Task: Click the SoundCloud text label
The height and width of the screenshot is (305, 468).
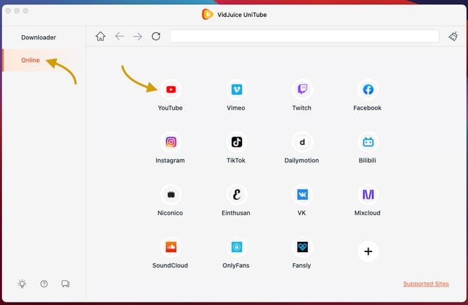Action: coord(170,266)
